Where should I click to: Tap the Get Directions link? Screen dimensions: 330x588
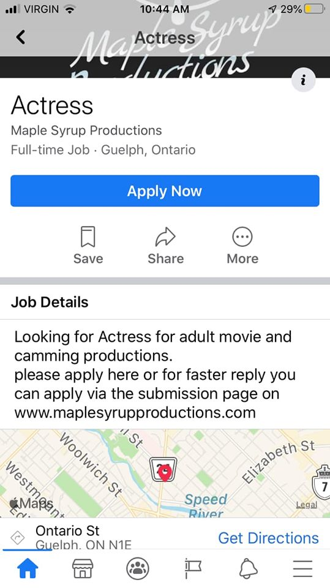tap(269, 538)
